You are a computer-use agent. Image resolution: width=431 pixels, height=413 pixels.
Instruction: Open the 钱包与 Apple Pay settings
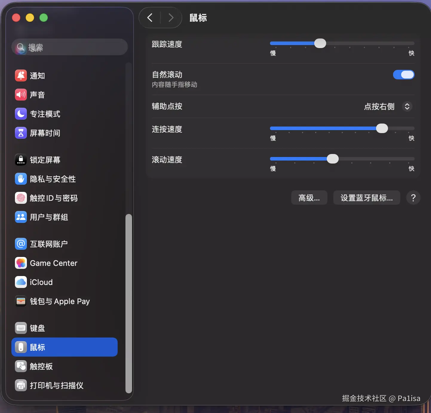point(21,301)
